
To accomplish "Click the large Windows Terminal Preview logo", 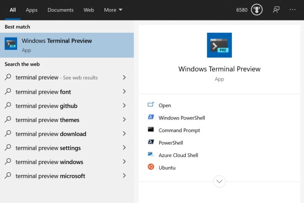I will 219,45.
